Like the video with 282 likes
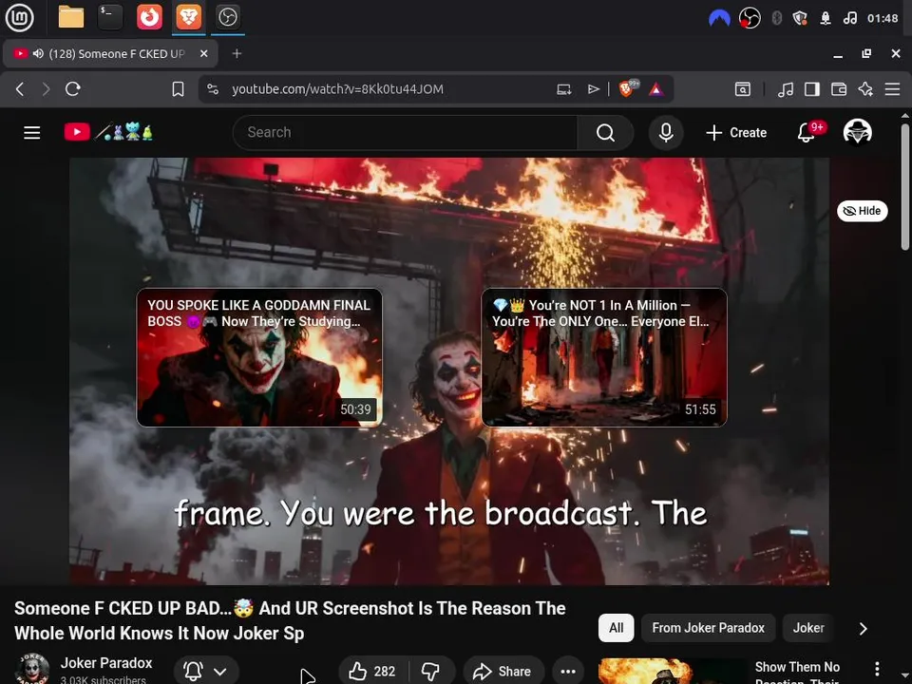 pyautogui.click(x=372, y=672)
